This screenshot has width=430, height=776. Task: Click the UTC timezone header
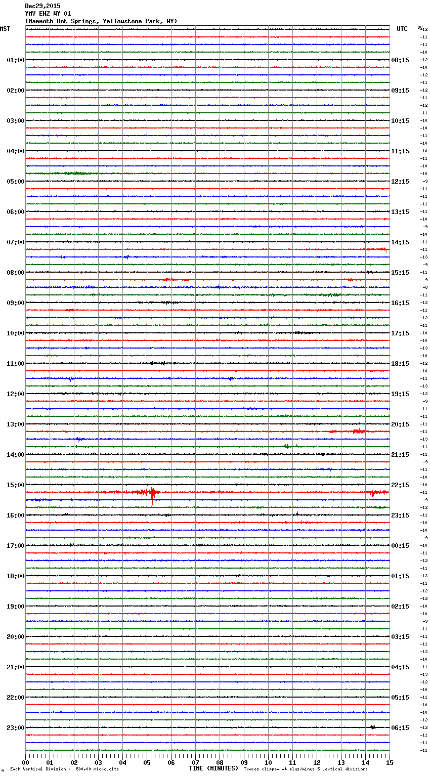[402, 29]
